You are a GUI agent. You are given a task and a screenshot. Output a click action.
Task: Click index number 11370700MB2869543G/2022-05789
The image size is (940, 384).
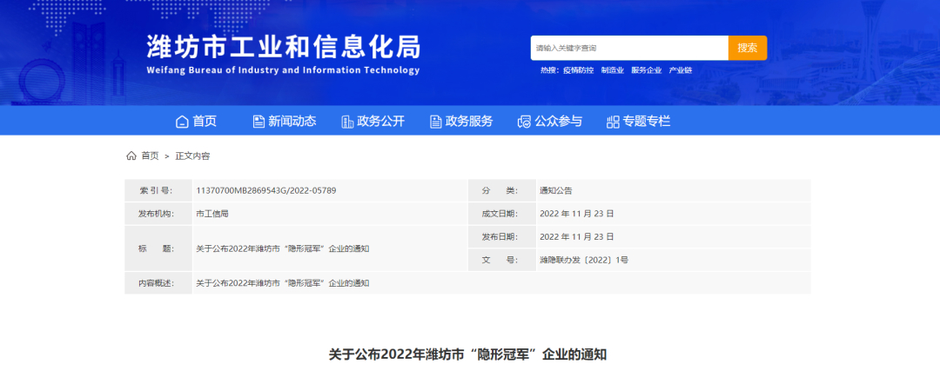coord(266,191)
